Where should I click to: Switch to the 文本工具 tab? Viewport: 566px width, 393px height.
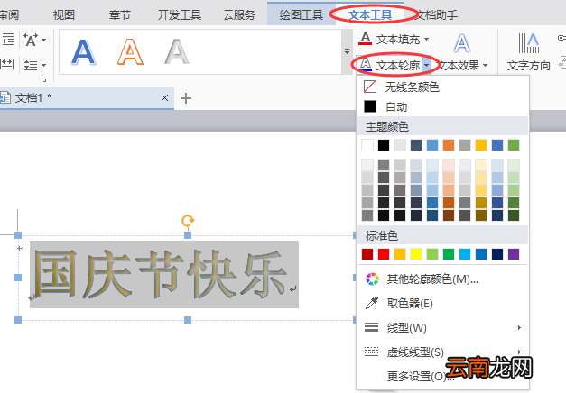pyautogui.click(x=370, y=14)
